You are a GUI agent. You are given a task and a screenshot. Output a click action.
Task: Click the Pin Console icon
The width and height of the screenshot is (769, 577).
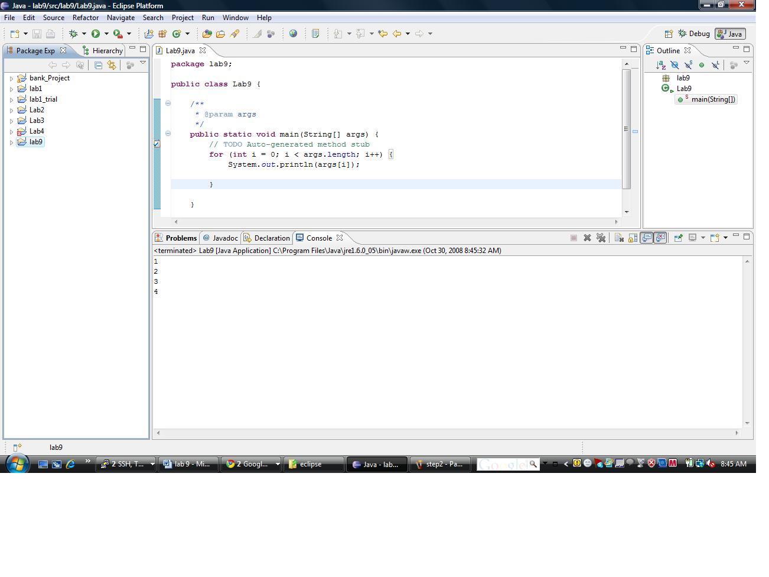click(678, 238)
